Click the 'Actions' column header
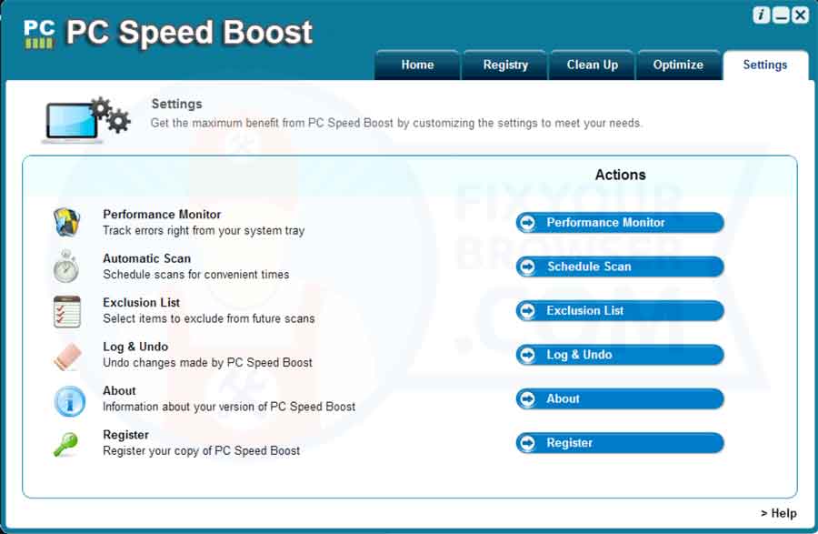 pos(620,175)
